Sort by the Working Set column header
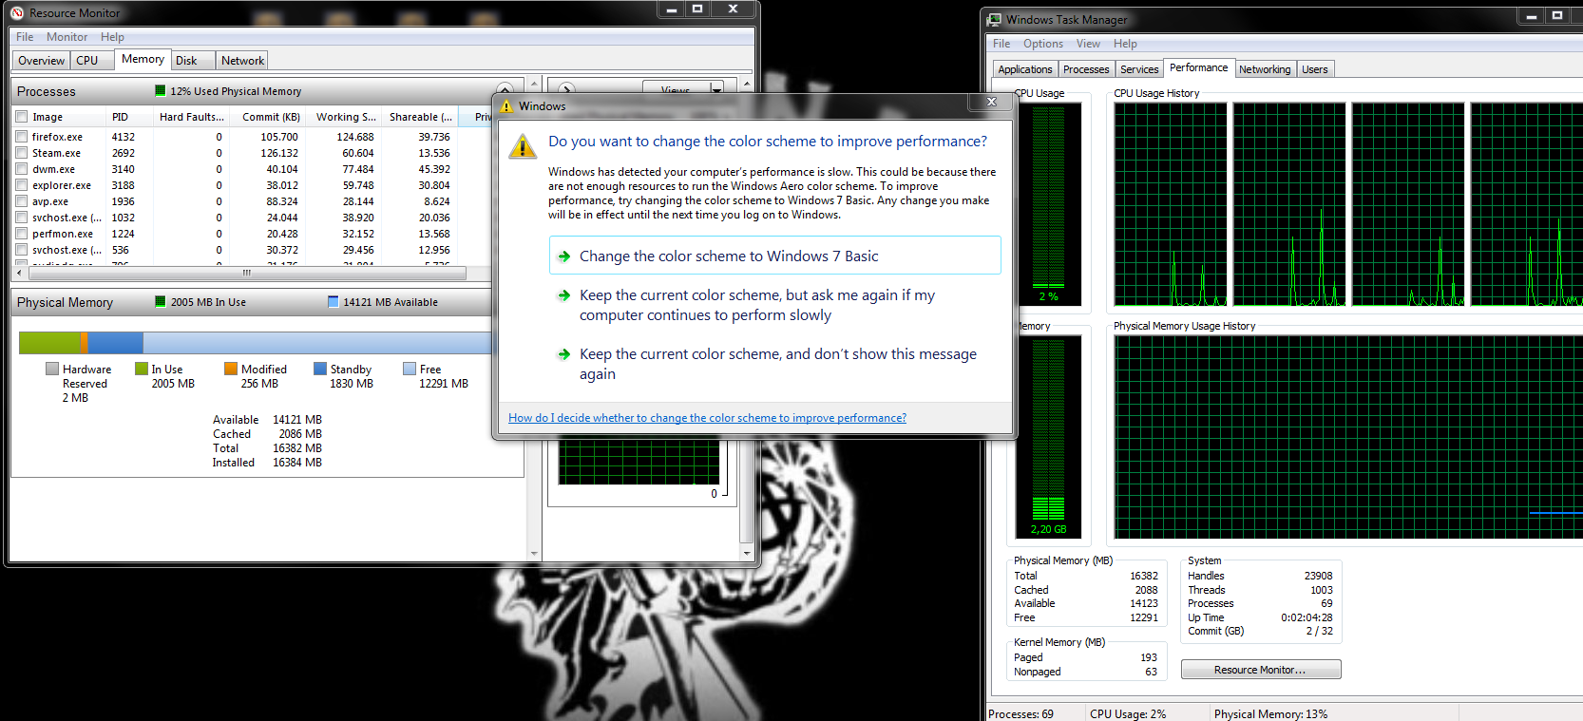The width and height of the screenshot is (1583, 721). click(x=345, y=117)
